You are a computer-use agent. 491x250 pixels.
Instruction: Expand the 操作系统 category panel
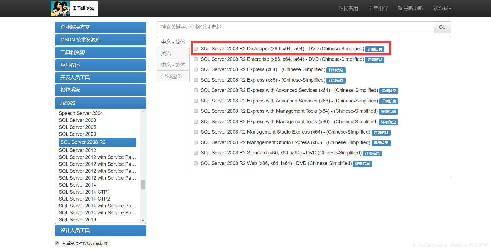tap(100, 90)
